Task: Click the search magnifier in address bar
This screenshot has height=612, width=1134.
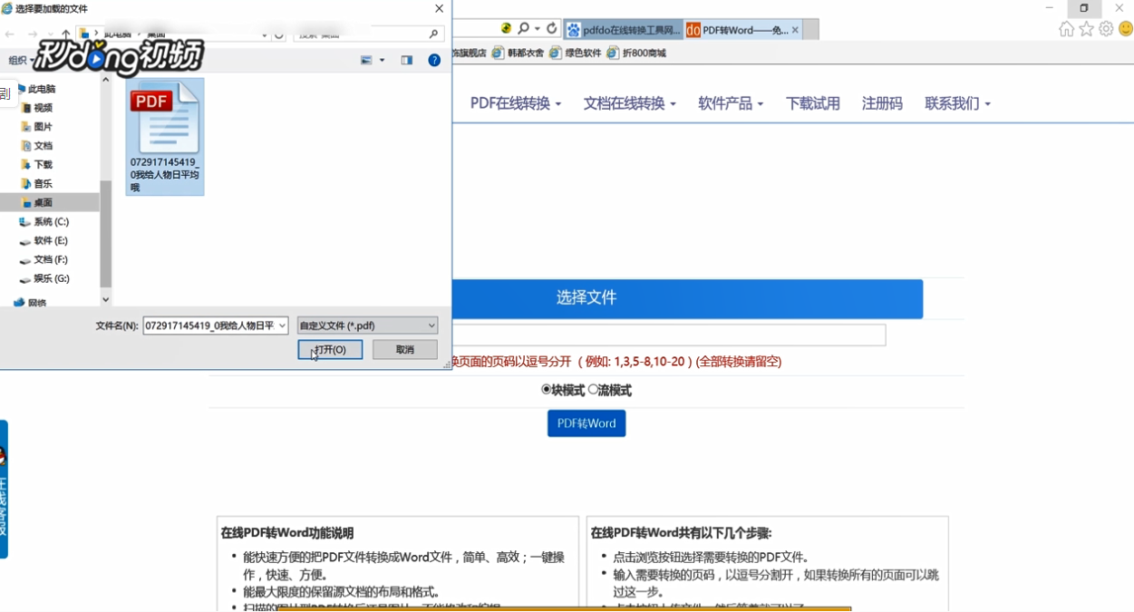Action: point(523,28)
